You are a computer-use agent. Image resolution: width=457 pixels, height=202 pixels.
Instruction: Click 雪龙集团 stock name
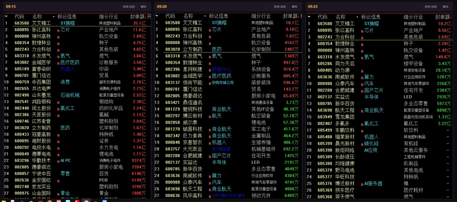click(x=345, y=117)
